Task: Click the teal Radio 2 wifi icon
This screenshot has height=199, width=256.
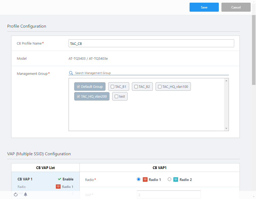Action: tap(176, 180)
